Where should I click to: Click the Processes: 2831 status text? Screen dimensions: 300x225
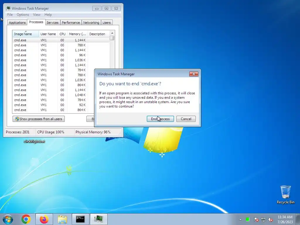pos(18,132)
